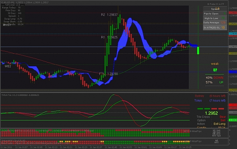Click the 'Trix Cross : Bear' status line
This screenshot has width=237, height=149.
tap(211, 117)
